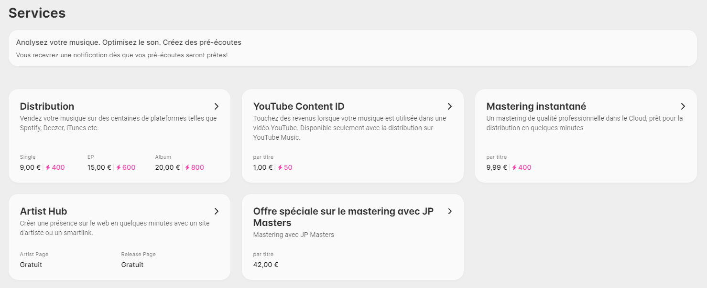Pick the Album 20,00 € price

click(167, 167)
